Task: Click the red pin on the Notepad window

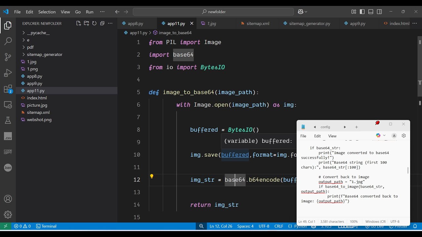Action: [377, 123]
